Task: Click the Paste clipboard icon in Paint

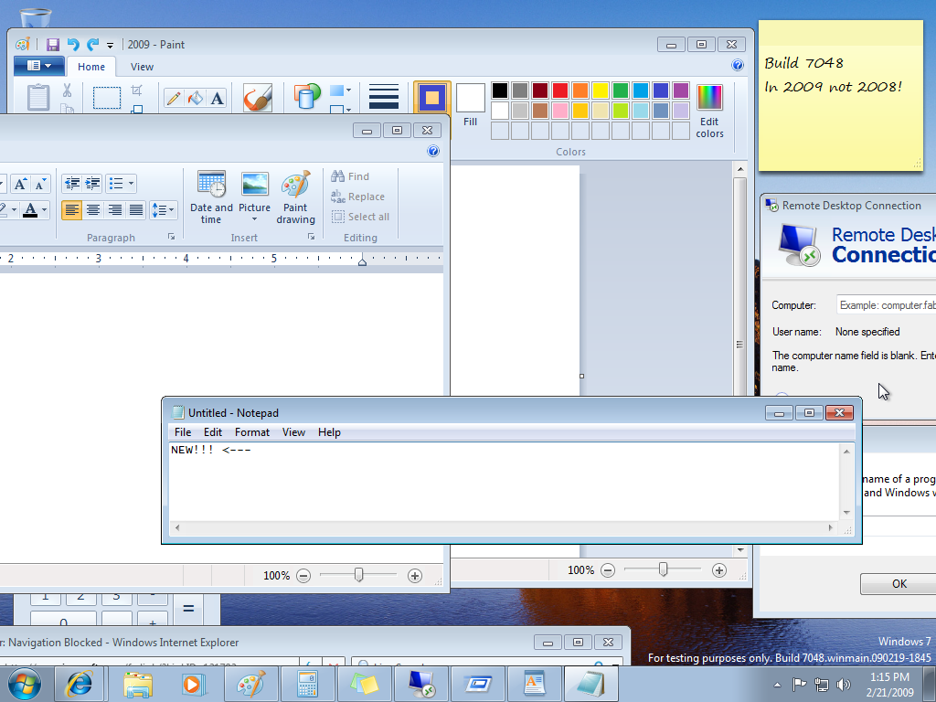Action: (x=38, y=97)
